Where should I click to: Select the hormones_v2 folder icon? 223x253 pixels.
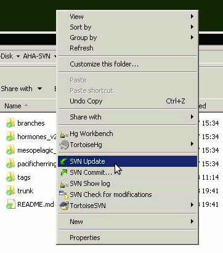click(x=10, y=137)
